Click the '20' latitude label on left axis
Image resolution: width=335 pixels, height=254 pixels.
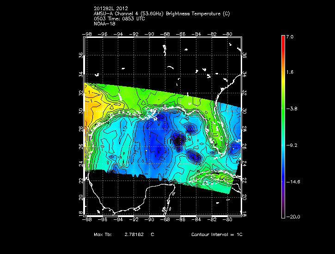81,198
